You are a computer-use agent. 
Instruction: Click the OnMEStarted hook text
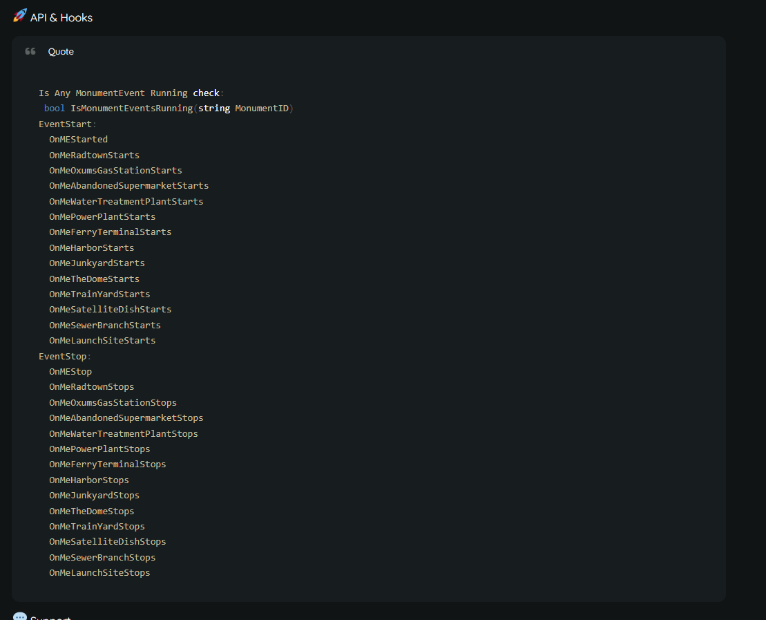[x=78, y=140]
